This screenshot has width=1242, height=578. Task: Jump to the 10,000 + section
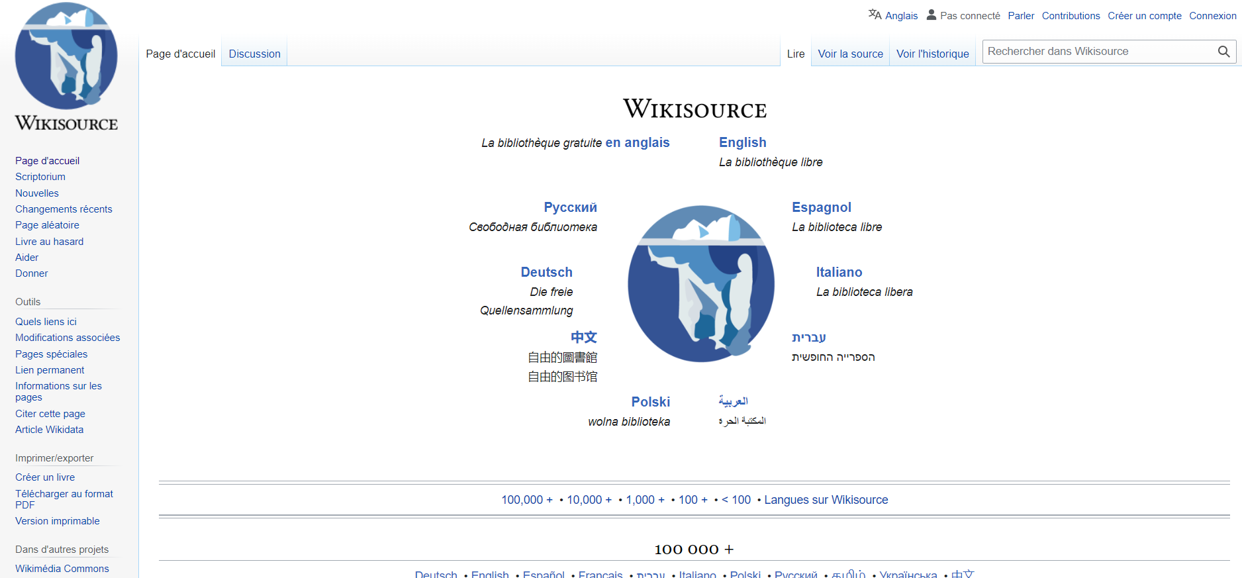[x=589, y=500]
